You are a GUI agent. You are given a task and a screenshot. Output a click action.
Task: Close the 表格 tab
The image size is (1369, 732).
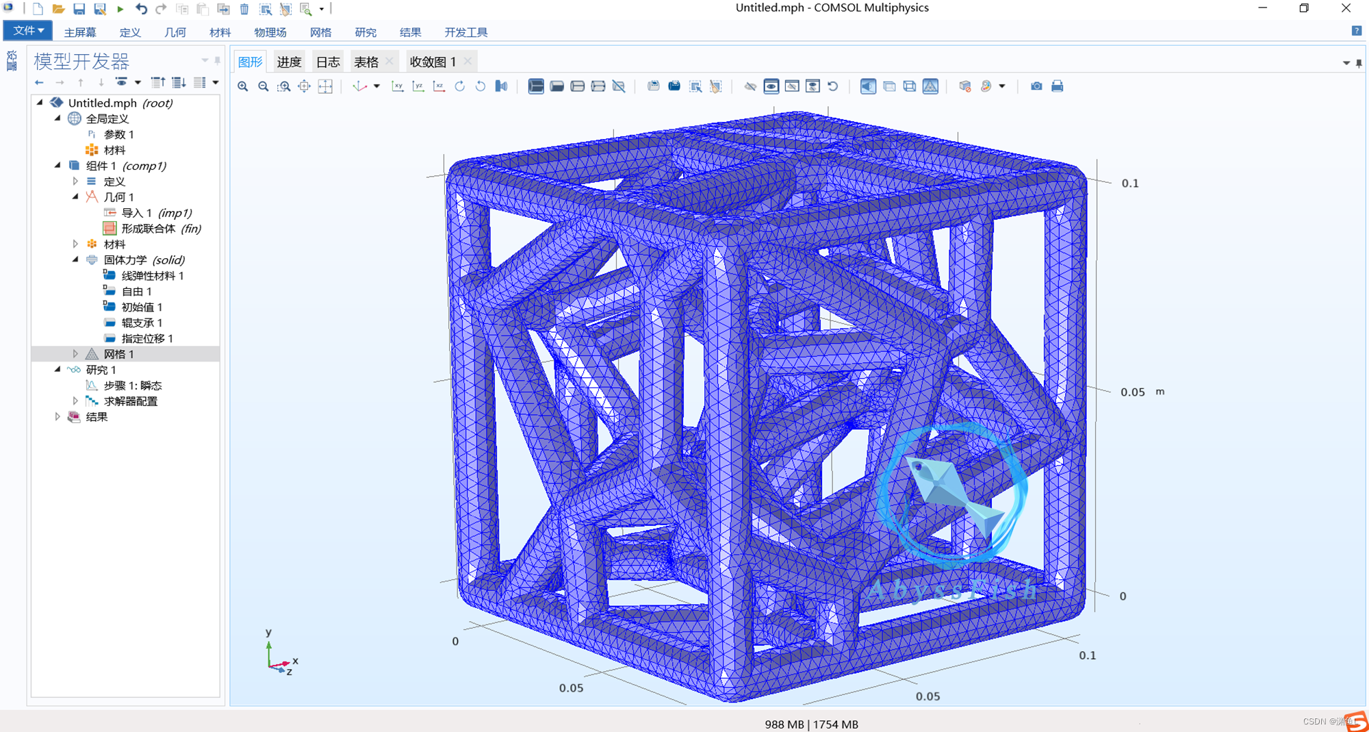point(389,62)
